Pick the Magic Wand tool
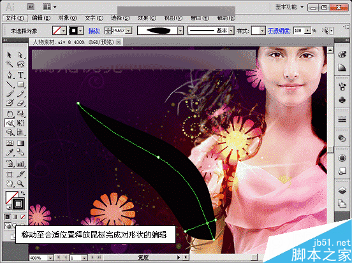Viewport: 352px width, 263px height. point(10,64)
